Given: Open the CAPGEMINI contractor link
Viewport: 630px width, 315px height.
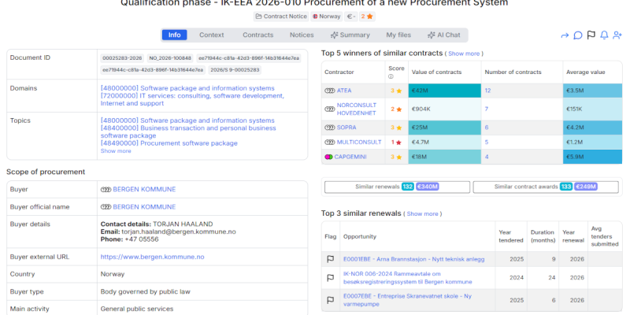Looking at the screenshot, I should coord(350,157).
